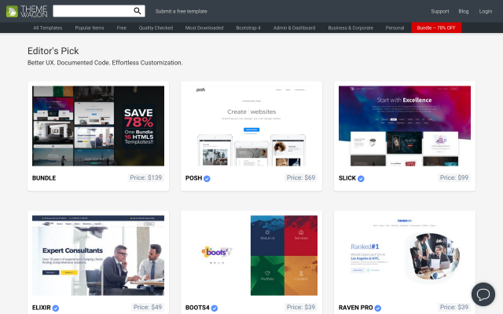Screen dimensions: 503x314
Task: Click the Editor's Pick heading
Action: [x=53, y=51]
